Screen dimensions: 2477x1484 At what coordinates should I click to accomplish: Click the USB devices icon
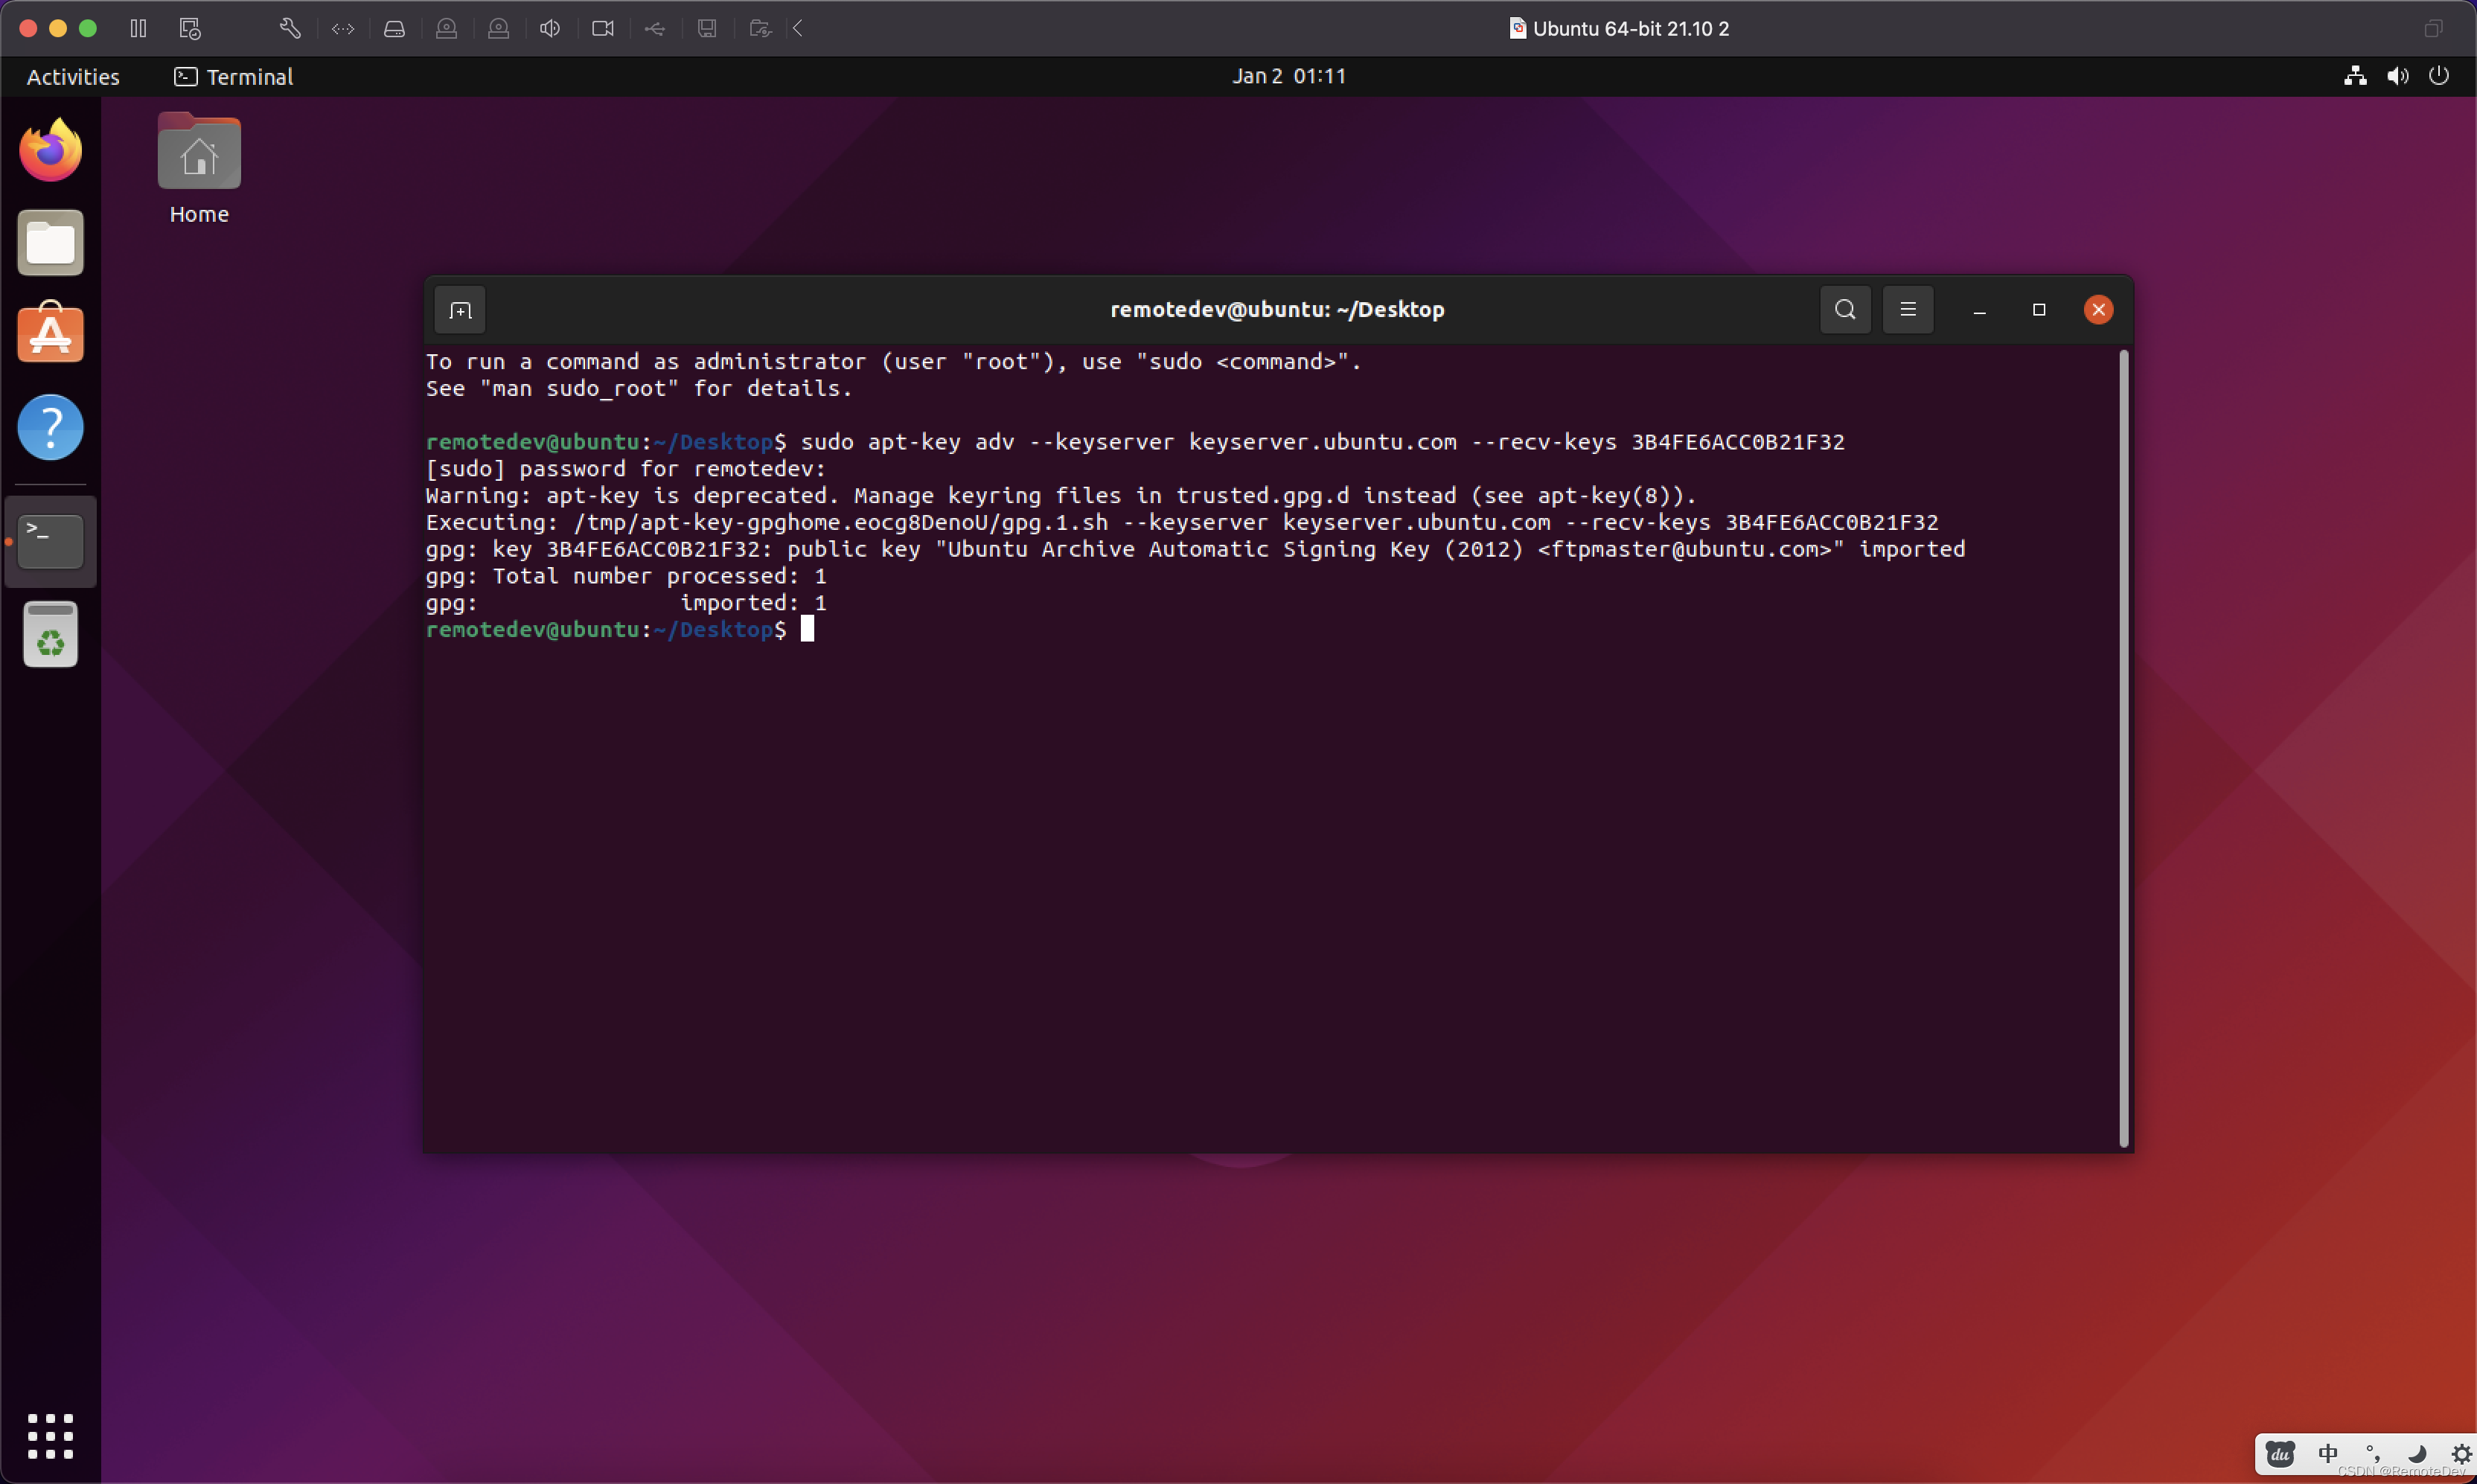(655, 29)
